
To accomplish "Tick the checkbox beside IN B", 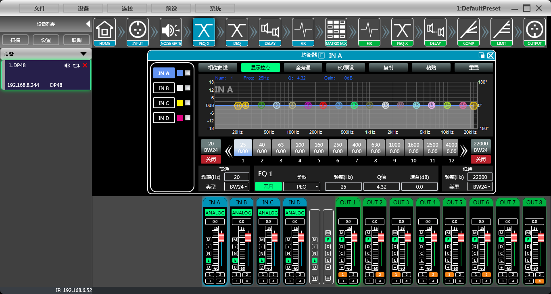I will (188, 88).
